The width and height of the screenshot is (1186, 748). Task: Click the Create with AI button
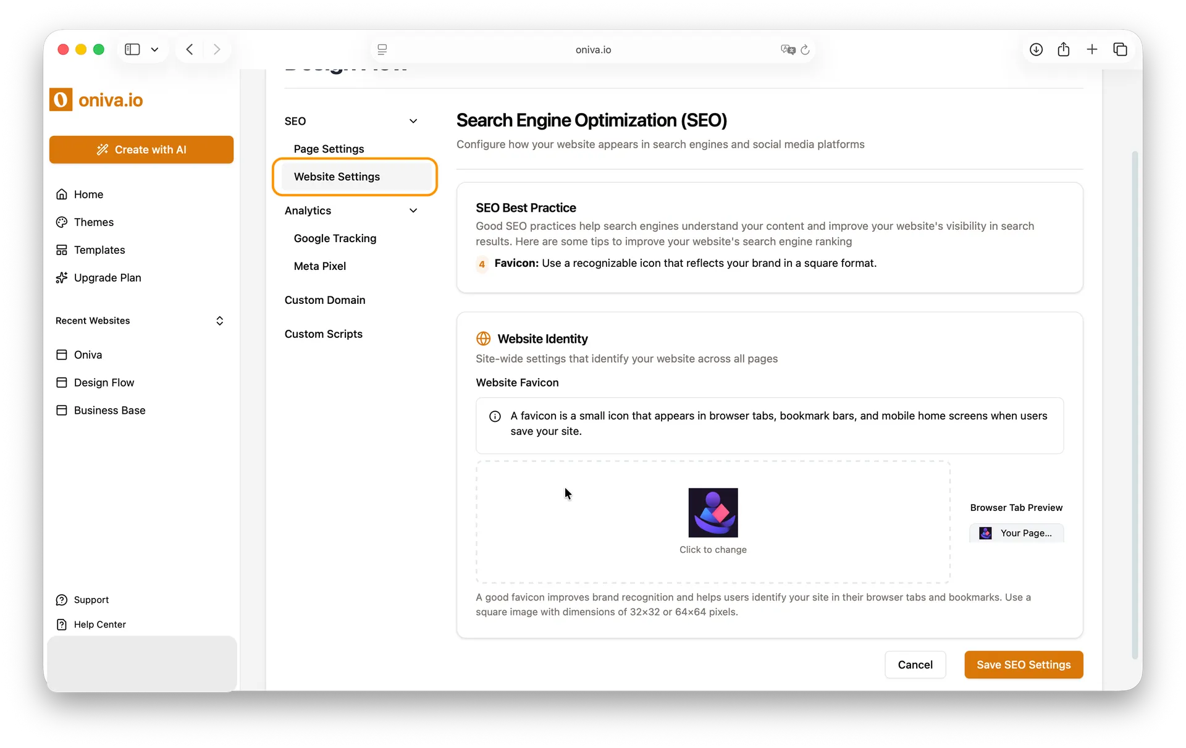[x=141, y=149]
